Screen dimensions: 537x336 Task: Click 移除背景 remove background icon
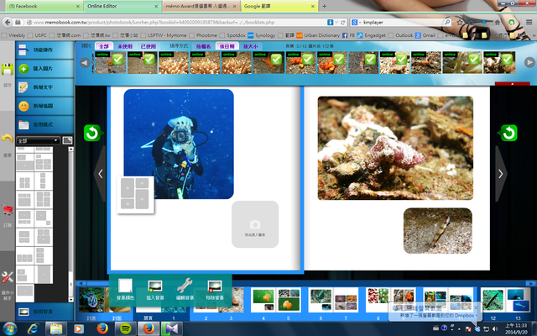point(215,289)
